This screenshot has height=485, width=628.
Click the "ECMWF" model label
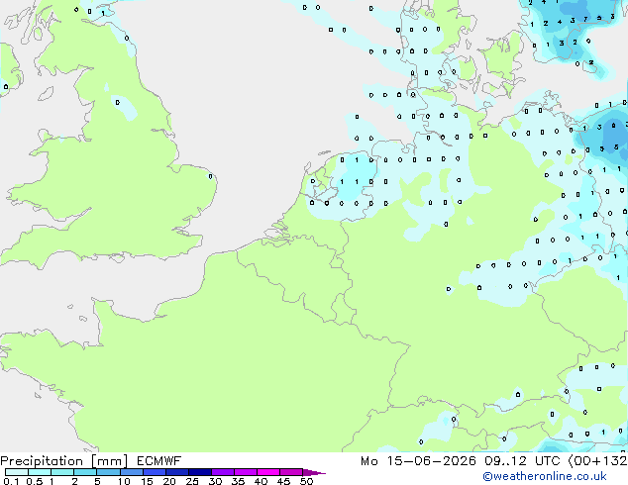[159, 461]
